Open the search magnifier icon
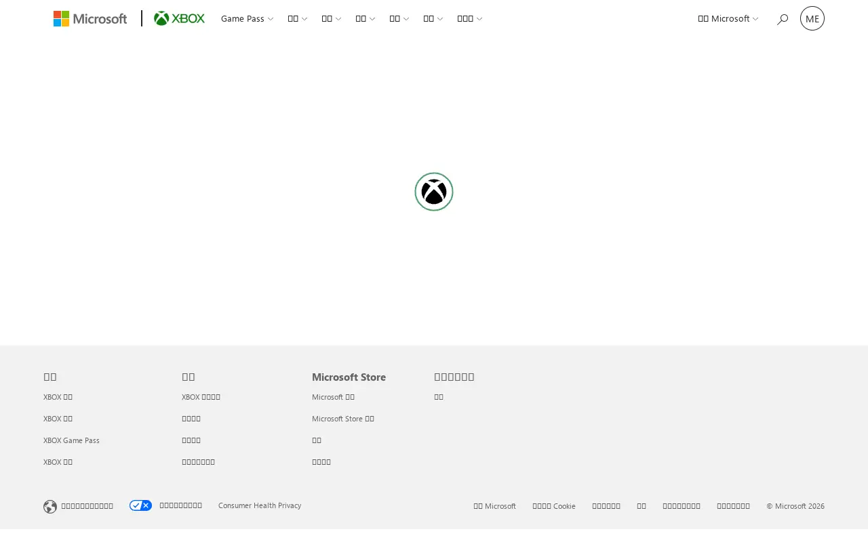This screenshot has height=542, width=868. pos(783,19)
